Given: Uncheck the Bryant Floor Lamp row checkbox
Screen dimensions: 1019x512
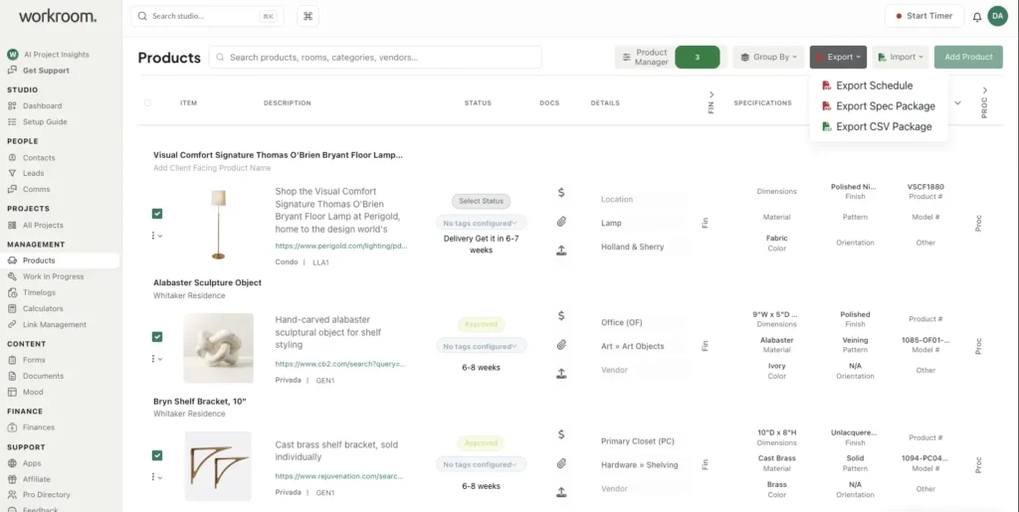Looking at the screenshot, I should [x=157, y=214].
